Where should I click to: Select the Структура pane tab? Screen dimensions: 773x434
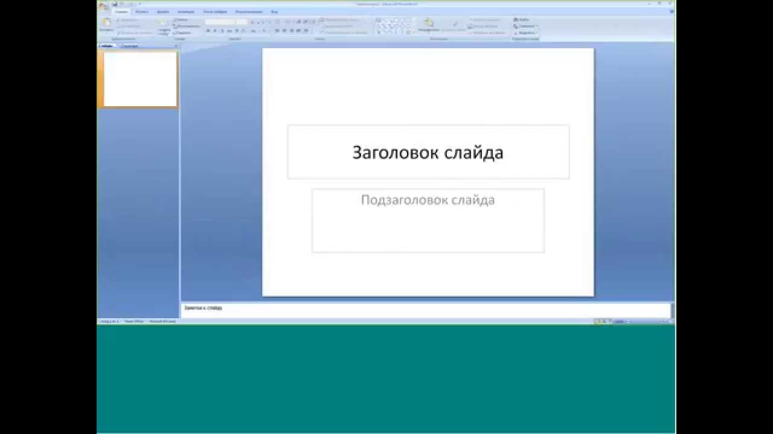point(130,46)
